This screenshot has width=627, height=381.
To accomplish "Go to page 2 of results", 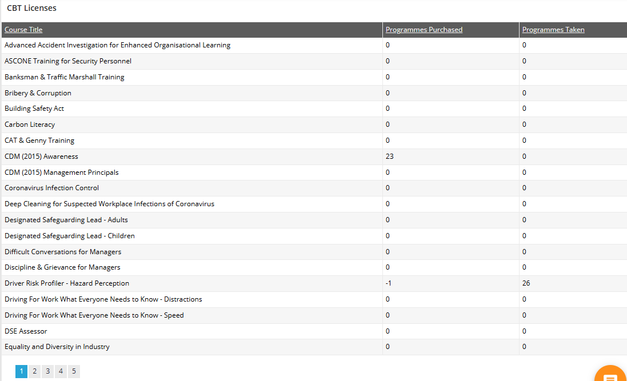I will (34, 371).
